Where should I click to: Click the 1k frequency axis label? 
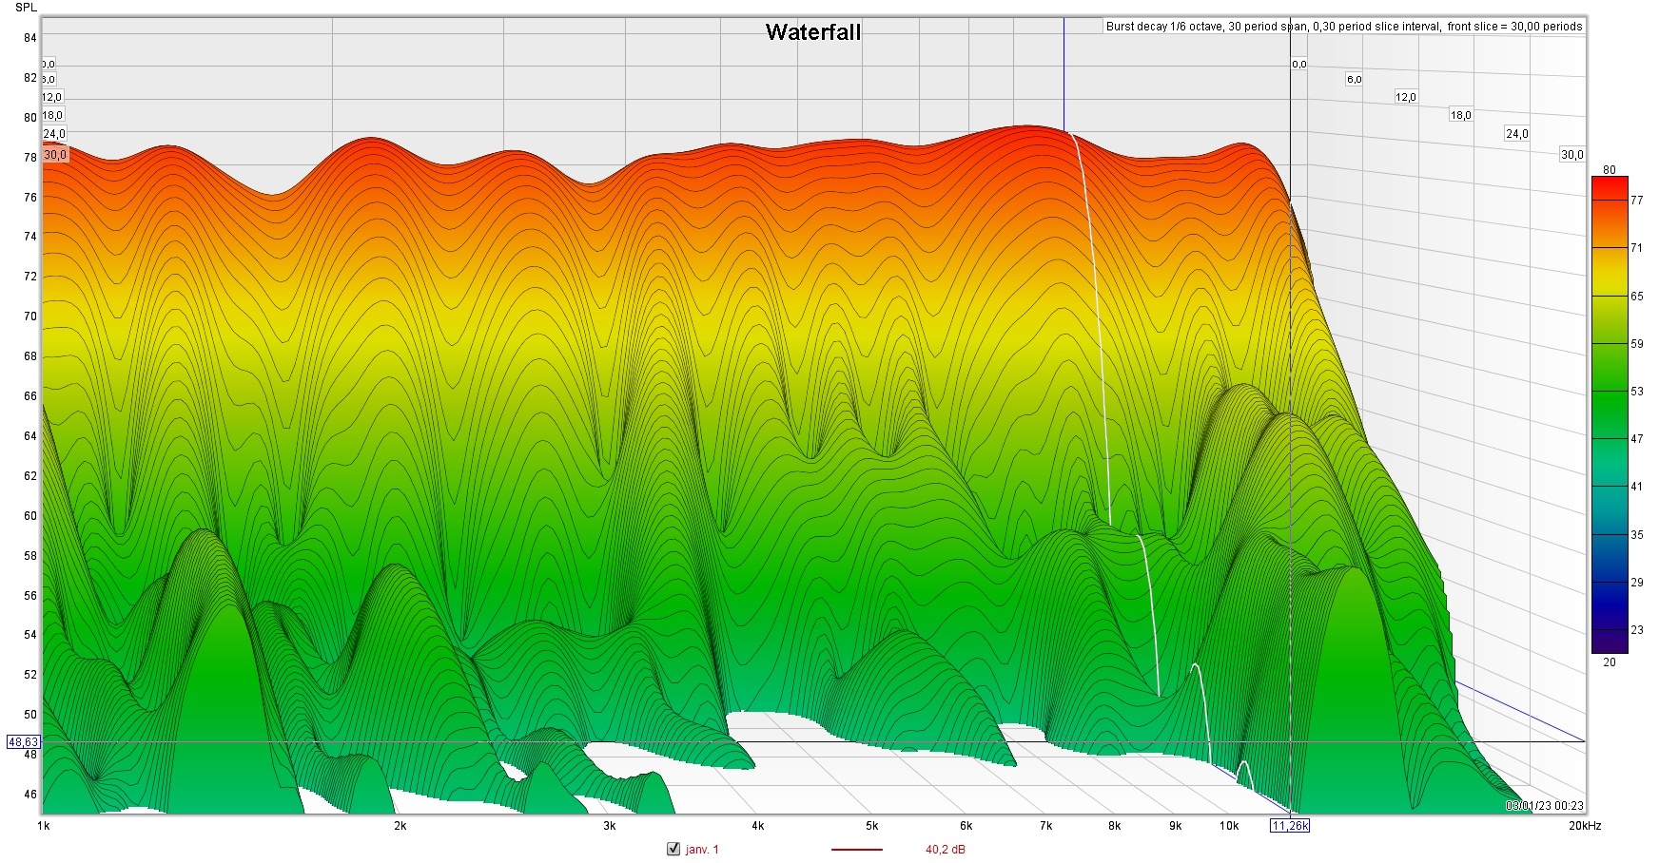point(43,826)
